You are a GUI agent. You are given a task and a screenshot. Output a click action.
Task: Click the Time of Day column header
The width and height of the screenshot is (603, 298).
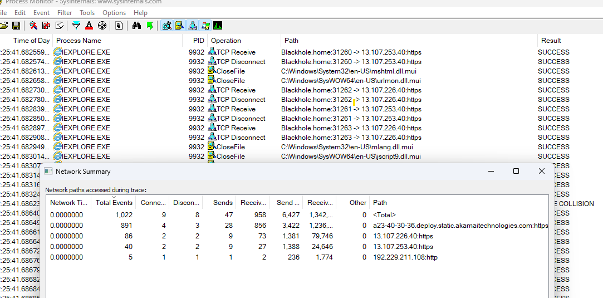26,40
